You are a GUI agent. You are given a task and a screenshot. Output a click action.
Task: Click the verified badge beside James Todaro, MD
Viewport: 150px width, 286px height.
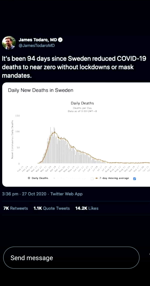pyautogui.click(x=60, y=40)
